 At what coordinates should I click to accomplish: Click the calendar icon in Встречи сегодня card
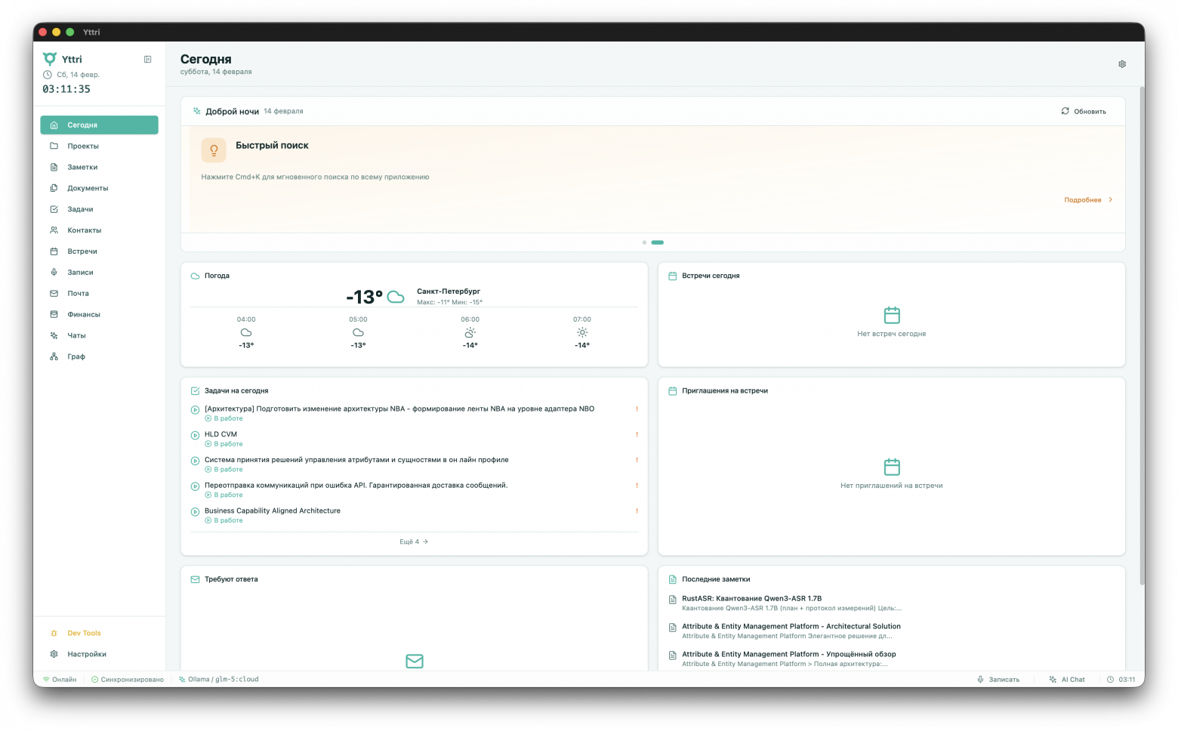[x=891, y=315]
